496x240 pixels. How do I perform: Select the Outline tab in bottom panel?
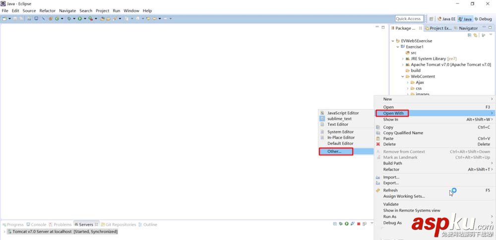[x=148, y=225]
